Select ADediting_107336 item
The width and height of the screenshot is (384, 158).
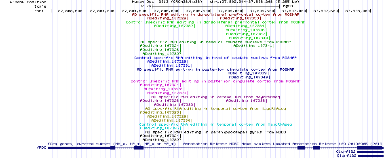[247, 30]
